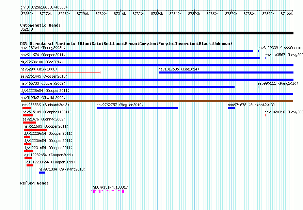303x210 pixels.
Task: Click the dgv12230n54 (Cooper2011) label
Action: point(48,141)
